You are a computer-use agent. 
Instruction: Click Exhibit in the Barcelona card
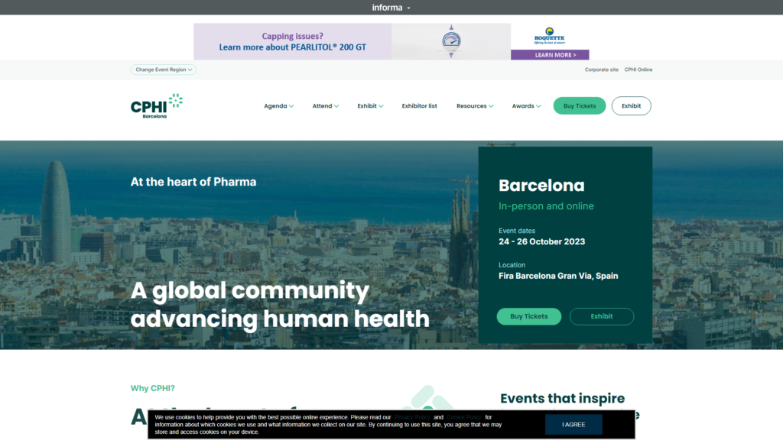602,316
